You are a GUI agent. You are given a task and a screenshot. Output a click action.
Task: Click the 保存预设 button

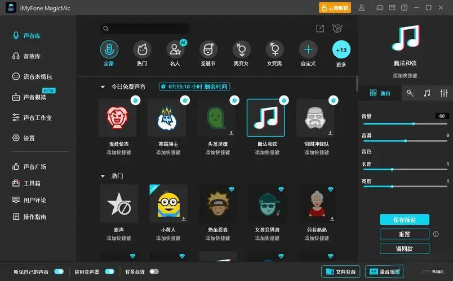point(404,220)
